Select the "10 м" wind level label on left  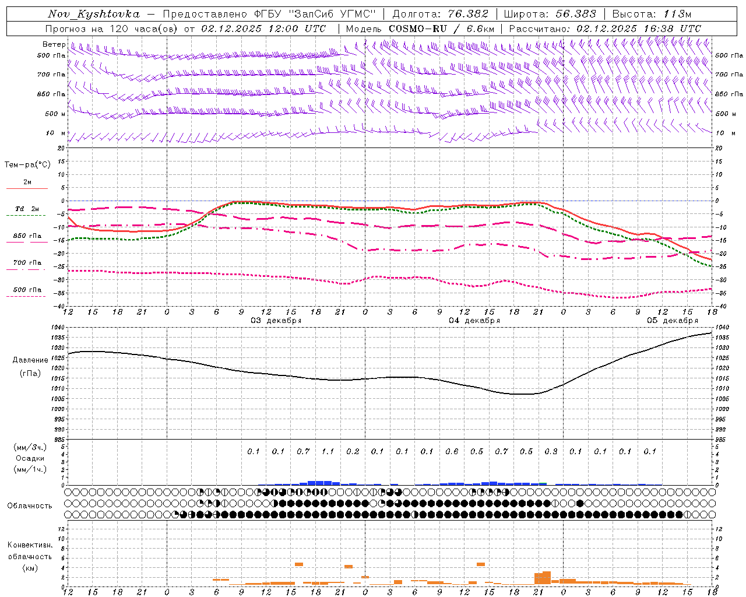(56, 133)
